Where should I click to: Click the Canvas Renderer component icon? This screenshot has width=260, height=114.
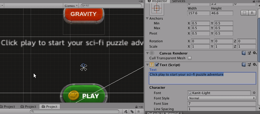click(x=152, y=53)
